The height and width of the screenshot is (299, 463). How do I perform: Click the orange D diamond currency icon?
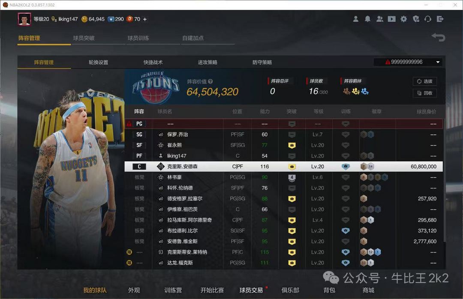(129, 19)
